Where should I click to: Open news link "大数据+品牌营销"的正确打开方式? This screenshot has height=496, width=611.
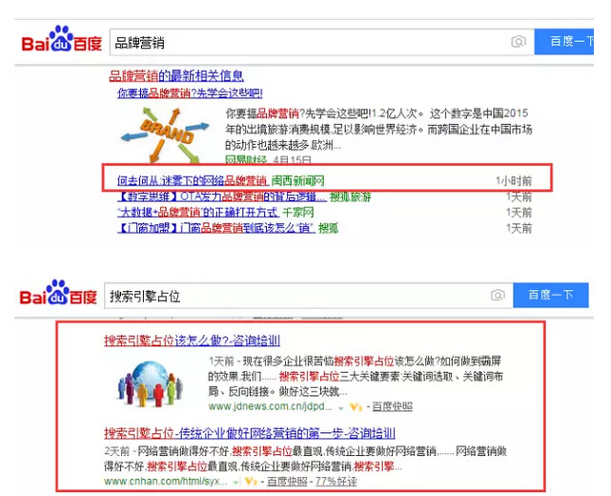tap(198, 212)
